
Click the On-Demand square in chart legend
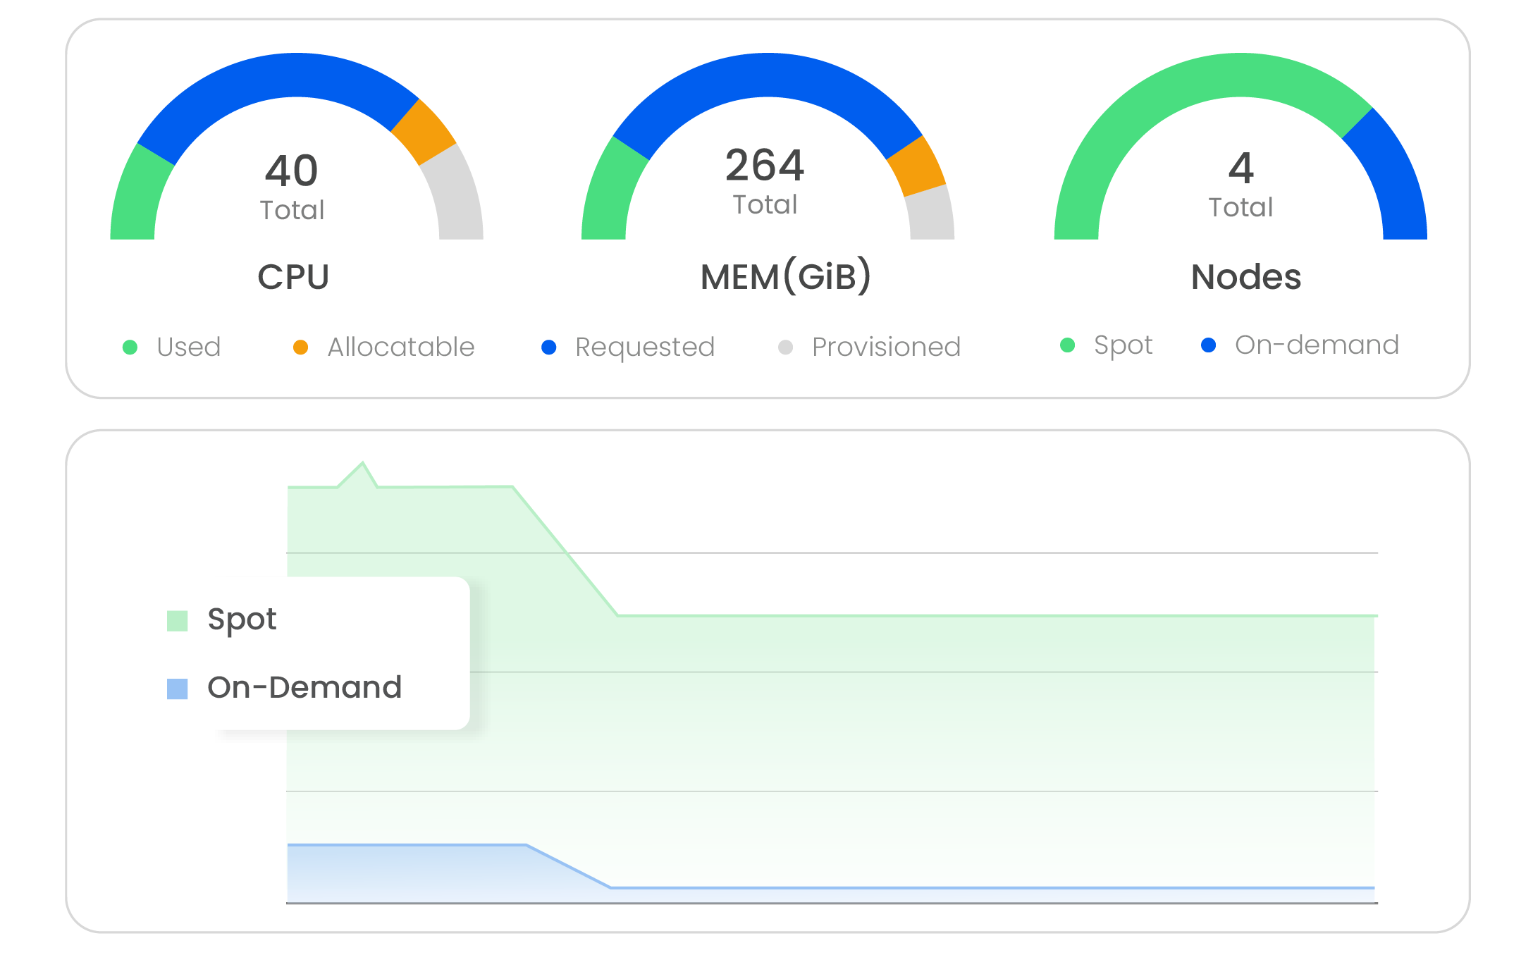(177, 689)
